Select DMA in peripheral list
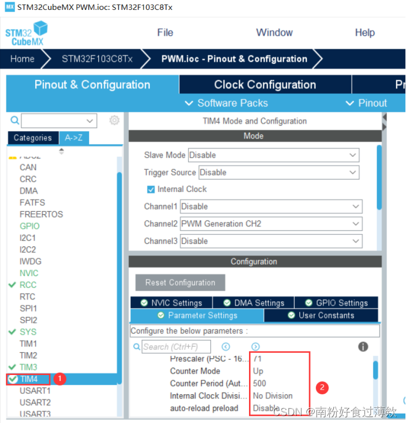 click(x=29, y=191)
